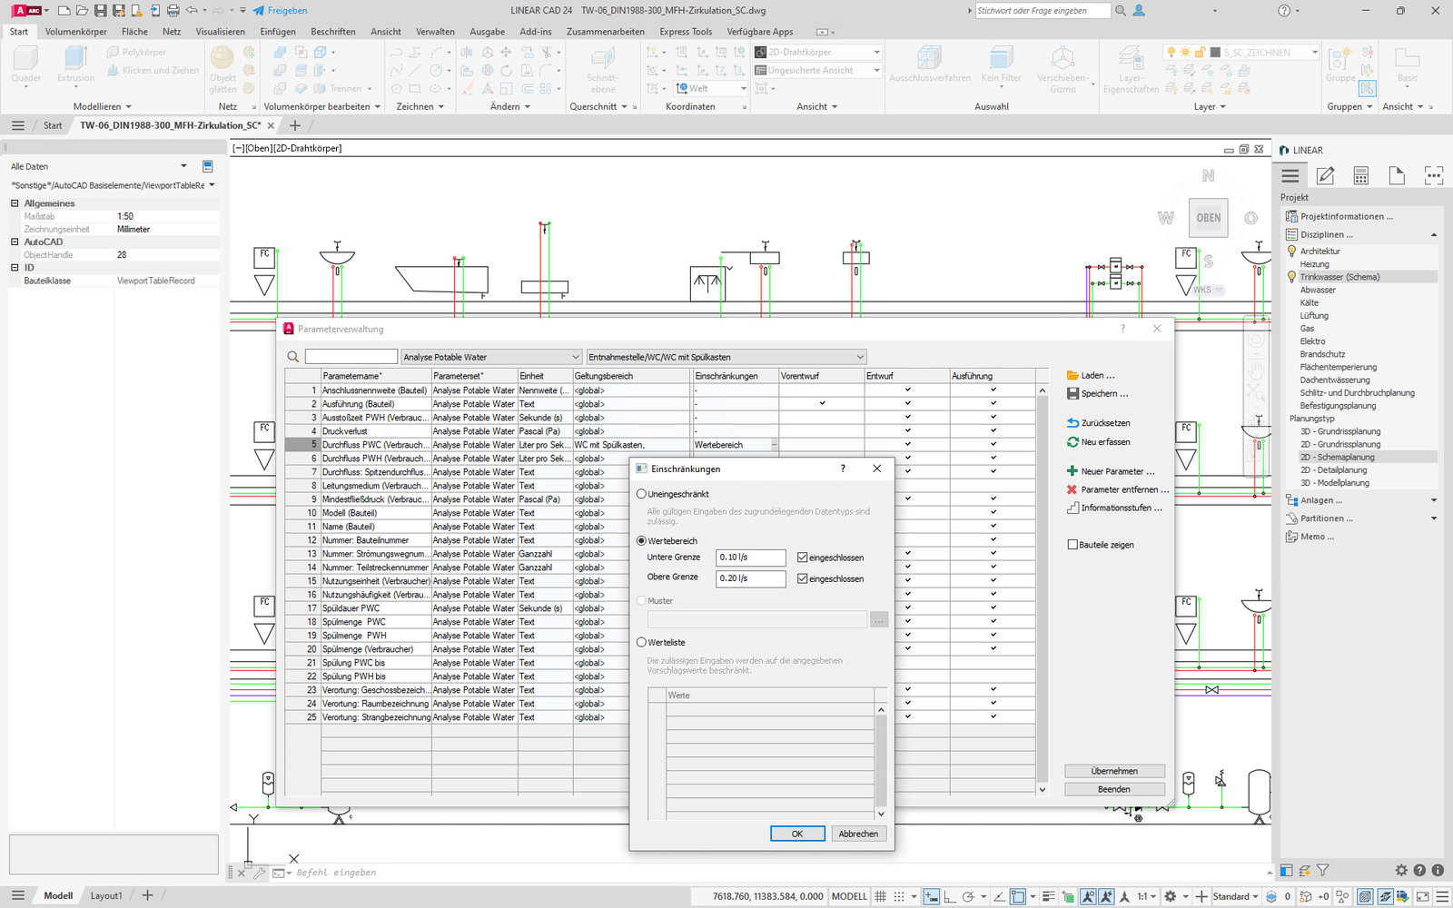The width and height of the screenshot is (1453, 908).
Task: Open the Beschriften ribbon tab
Action: point(333,31)
